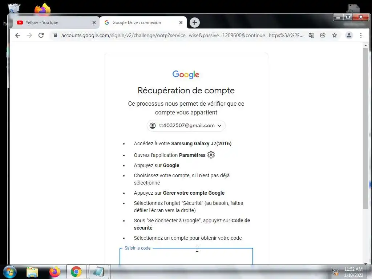The height and width of the screenshot is (279, 372).
Task: Launch Firefox from the taskbar
Action: pos(55,272)
